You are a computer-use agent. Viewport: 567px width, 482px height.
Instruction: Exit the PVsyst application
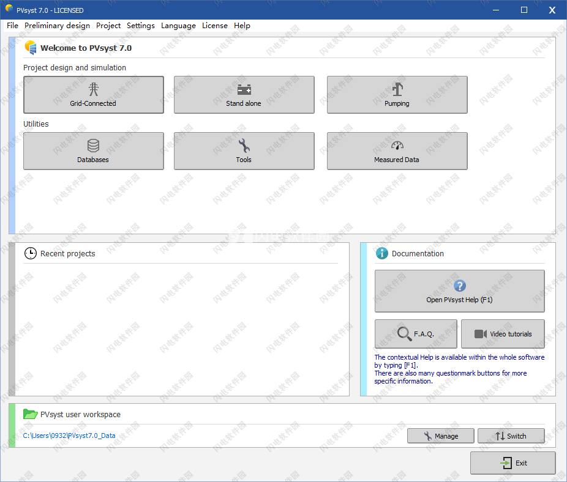tap(513, 463)
